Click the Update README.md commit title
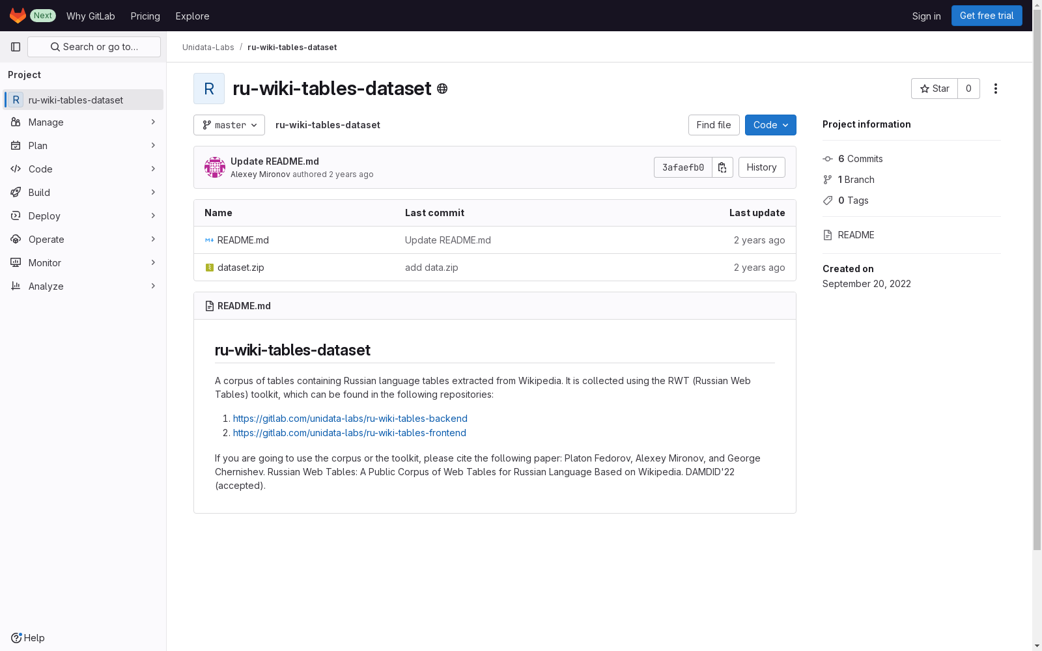Viewport: 1042px width, 651px height. coord(275,161)
